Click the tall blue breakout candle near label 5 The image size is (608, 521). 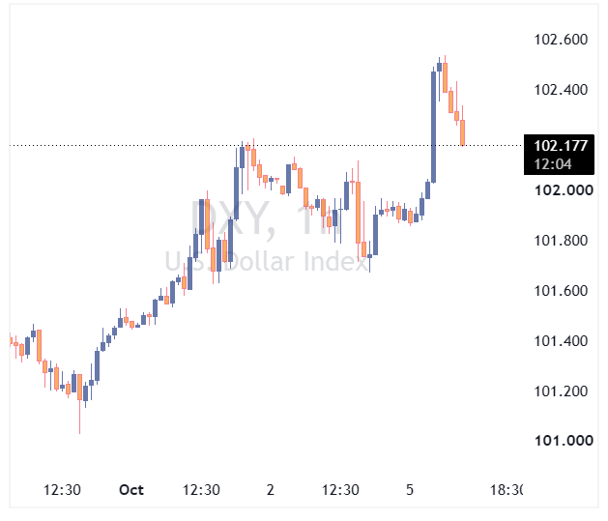(433, 127)
